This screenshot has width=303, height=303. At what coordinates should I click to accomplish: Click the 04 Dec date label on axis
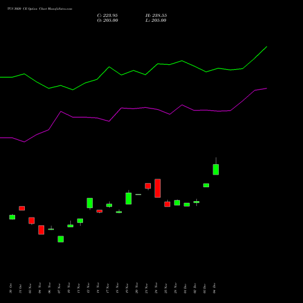(x=215, y=288)
